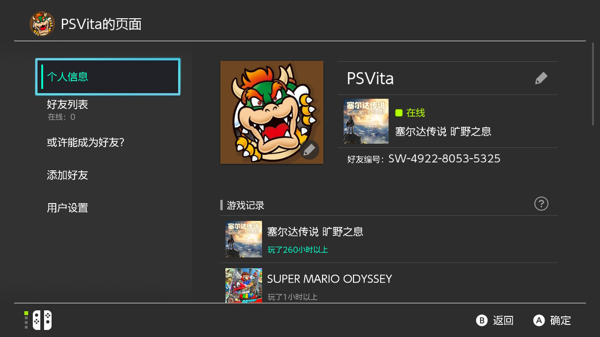Open 或许能成为好友? suggestions
Screen dimensions: 600x337
pos(108,142)
